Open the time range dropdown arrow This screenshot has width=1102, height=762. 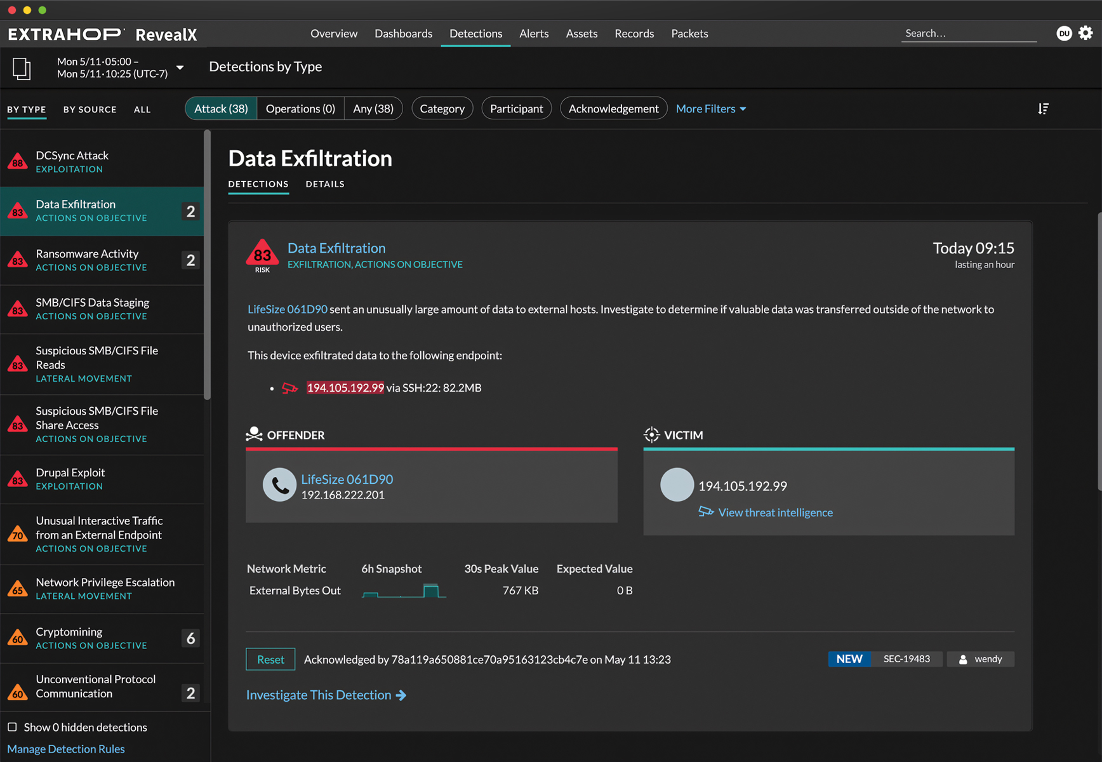pyautogui.click(x=180, y=67)
